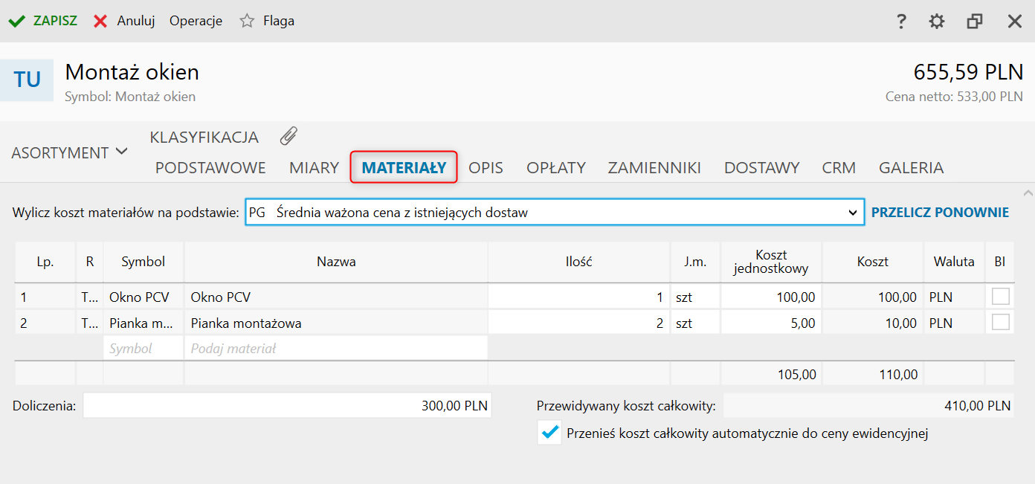This screenshot has width=1035, height=484.
Task: Open the material cost calculation dropdown
Action: tap(852, 213)
